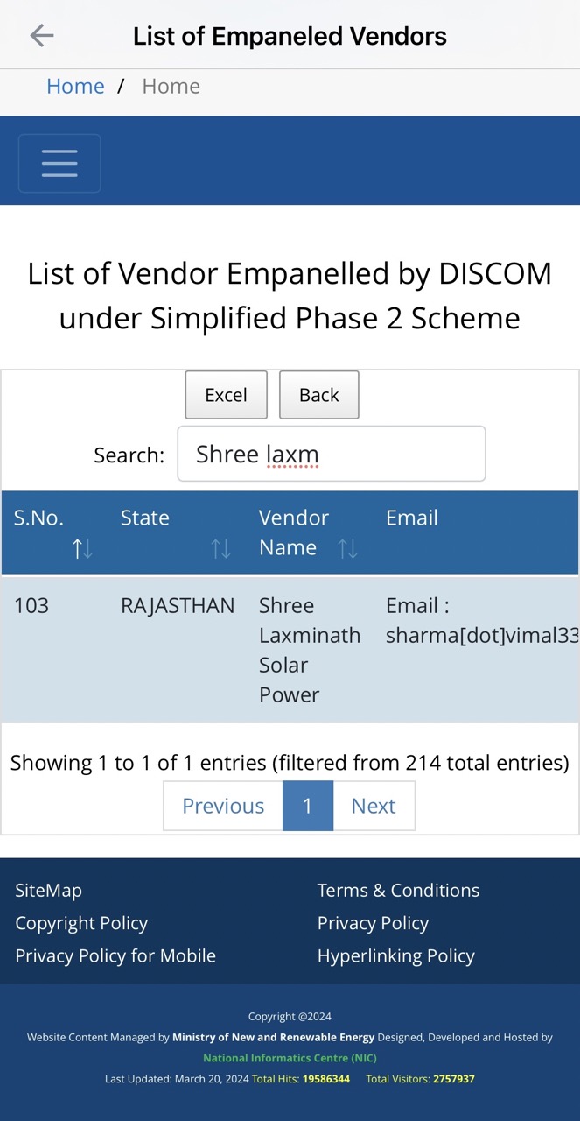Open the Home breadcrumb link

[75, 86]
